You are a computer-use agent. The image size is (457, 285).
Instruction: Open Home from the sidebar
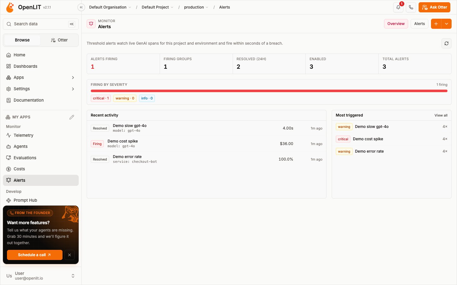coord(41,55)
